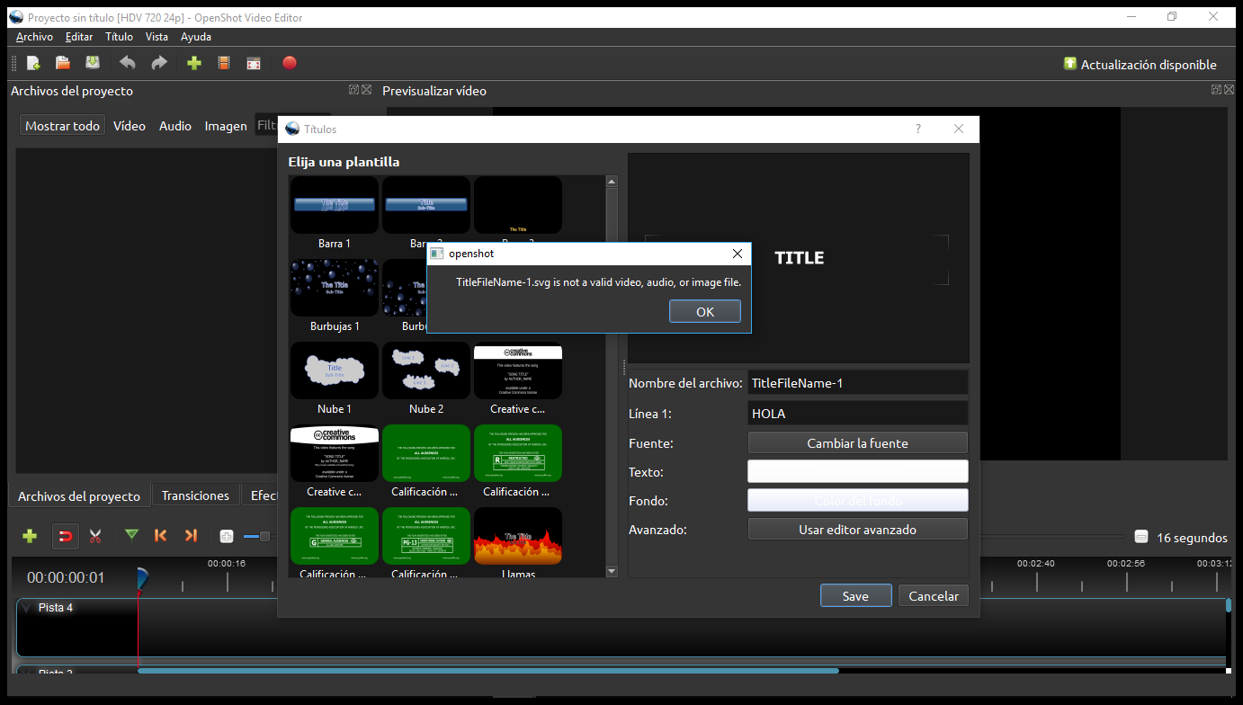This screenshot has height=705, width=1243.
Task: Jump to the next marker
Action: coord(191,536)
